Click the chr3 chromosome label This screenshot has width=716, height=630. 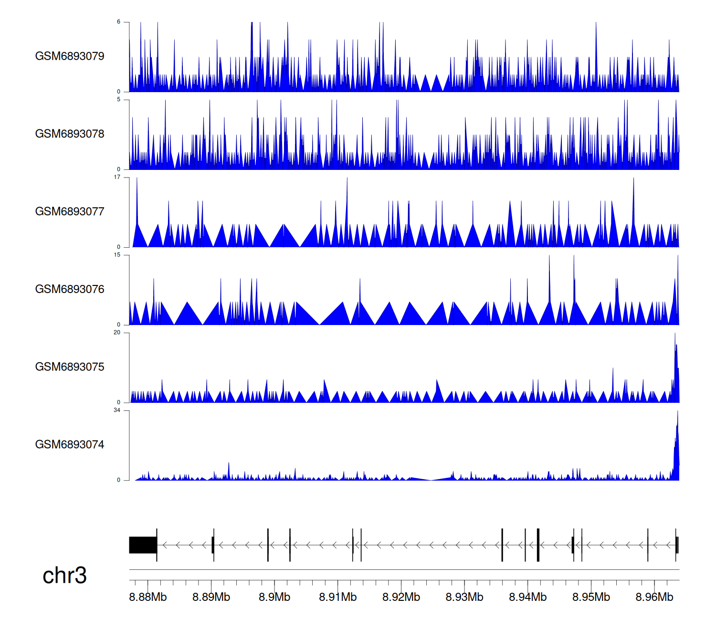coord(64,576)
